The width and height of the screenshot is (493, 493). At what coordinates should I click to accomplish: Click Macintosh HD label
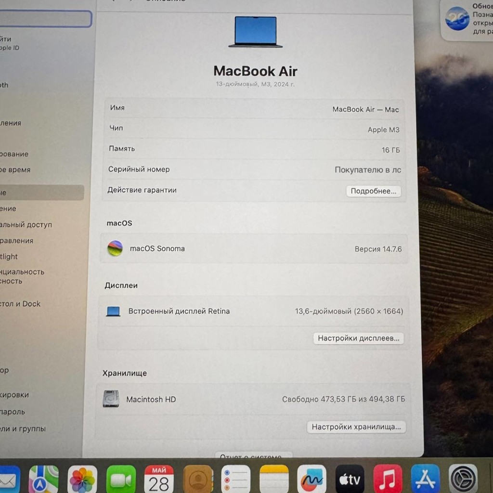click(151, 399)
